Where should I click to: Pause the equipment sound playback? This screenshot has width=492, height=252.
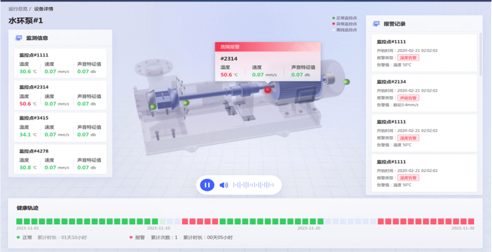(x=207, y=185)
